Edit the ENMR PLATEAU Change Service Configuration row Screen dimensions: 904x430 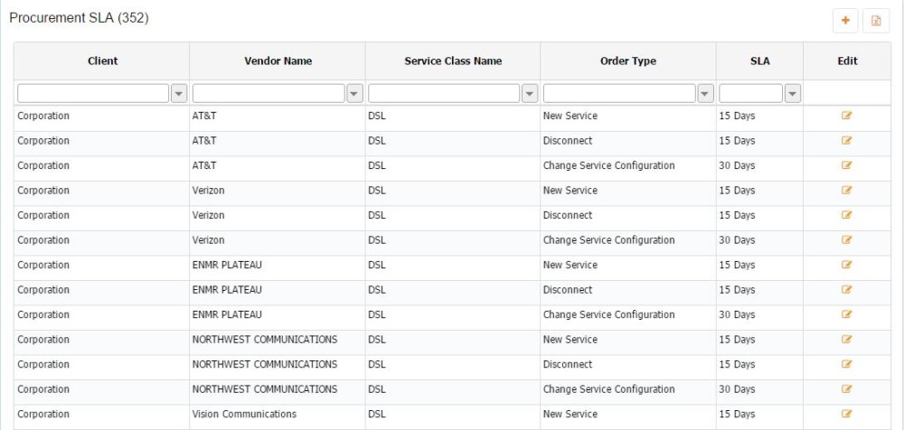[847, 314]
